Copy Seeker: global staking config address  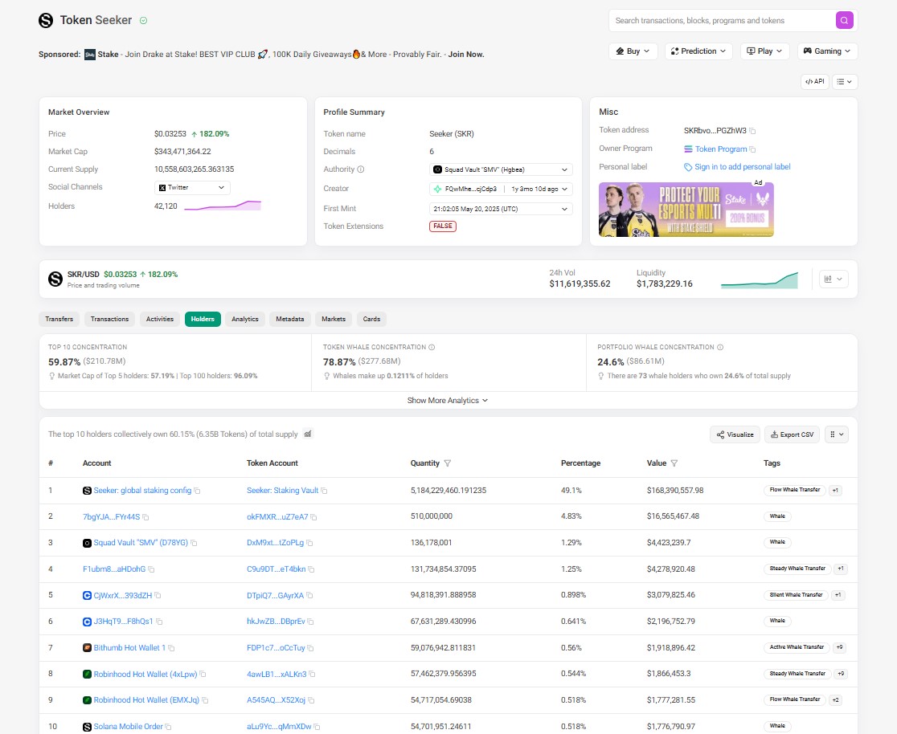click(x=198, y=491)
